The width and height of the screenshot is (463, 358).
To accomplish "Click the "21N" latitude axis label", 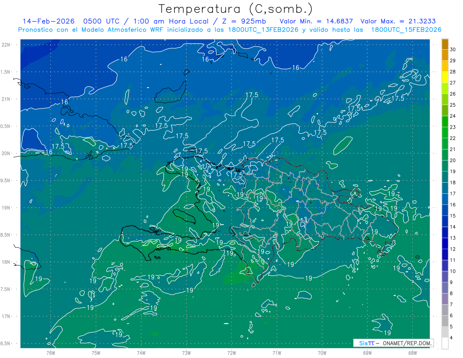I will (x=6, y=99).
